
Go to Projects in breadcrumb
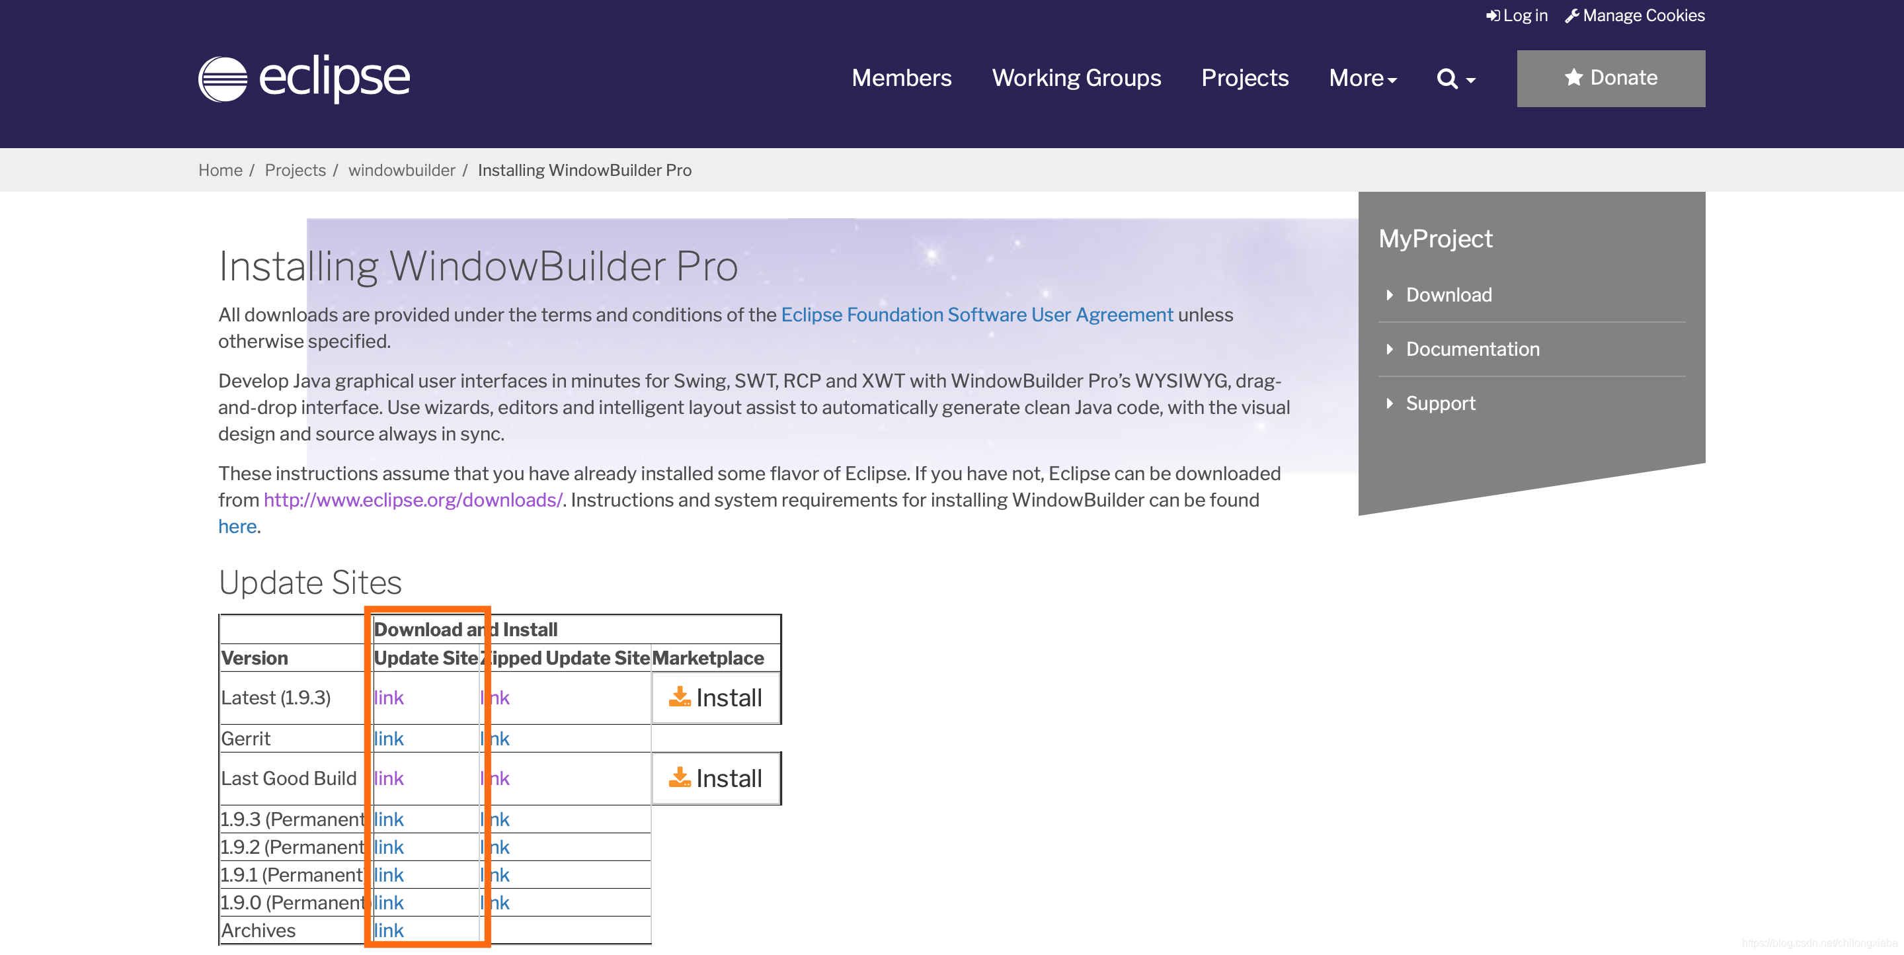[295, 170]
